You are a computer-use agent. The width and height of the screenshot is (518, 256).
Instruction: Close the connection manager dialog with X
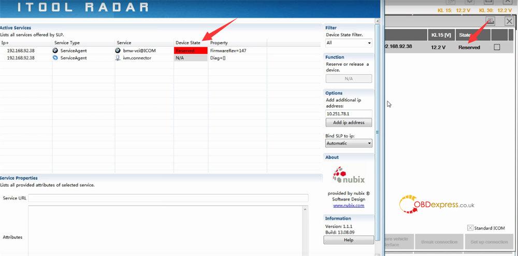point(509,21)
